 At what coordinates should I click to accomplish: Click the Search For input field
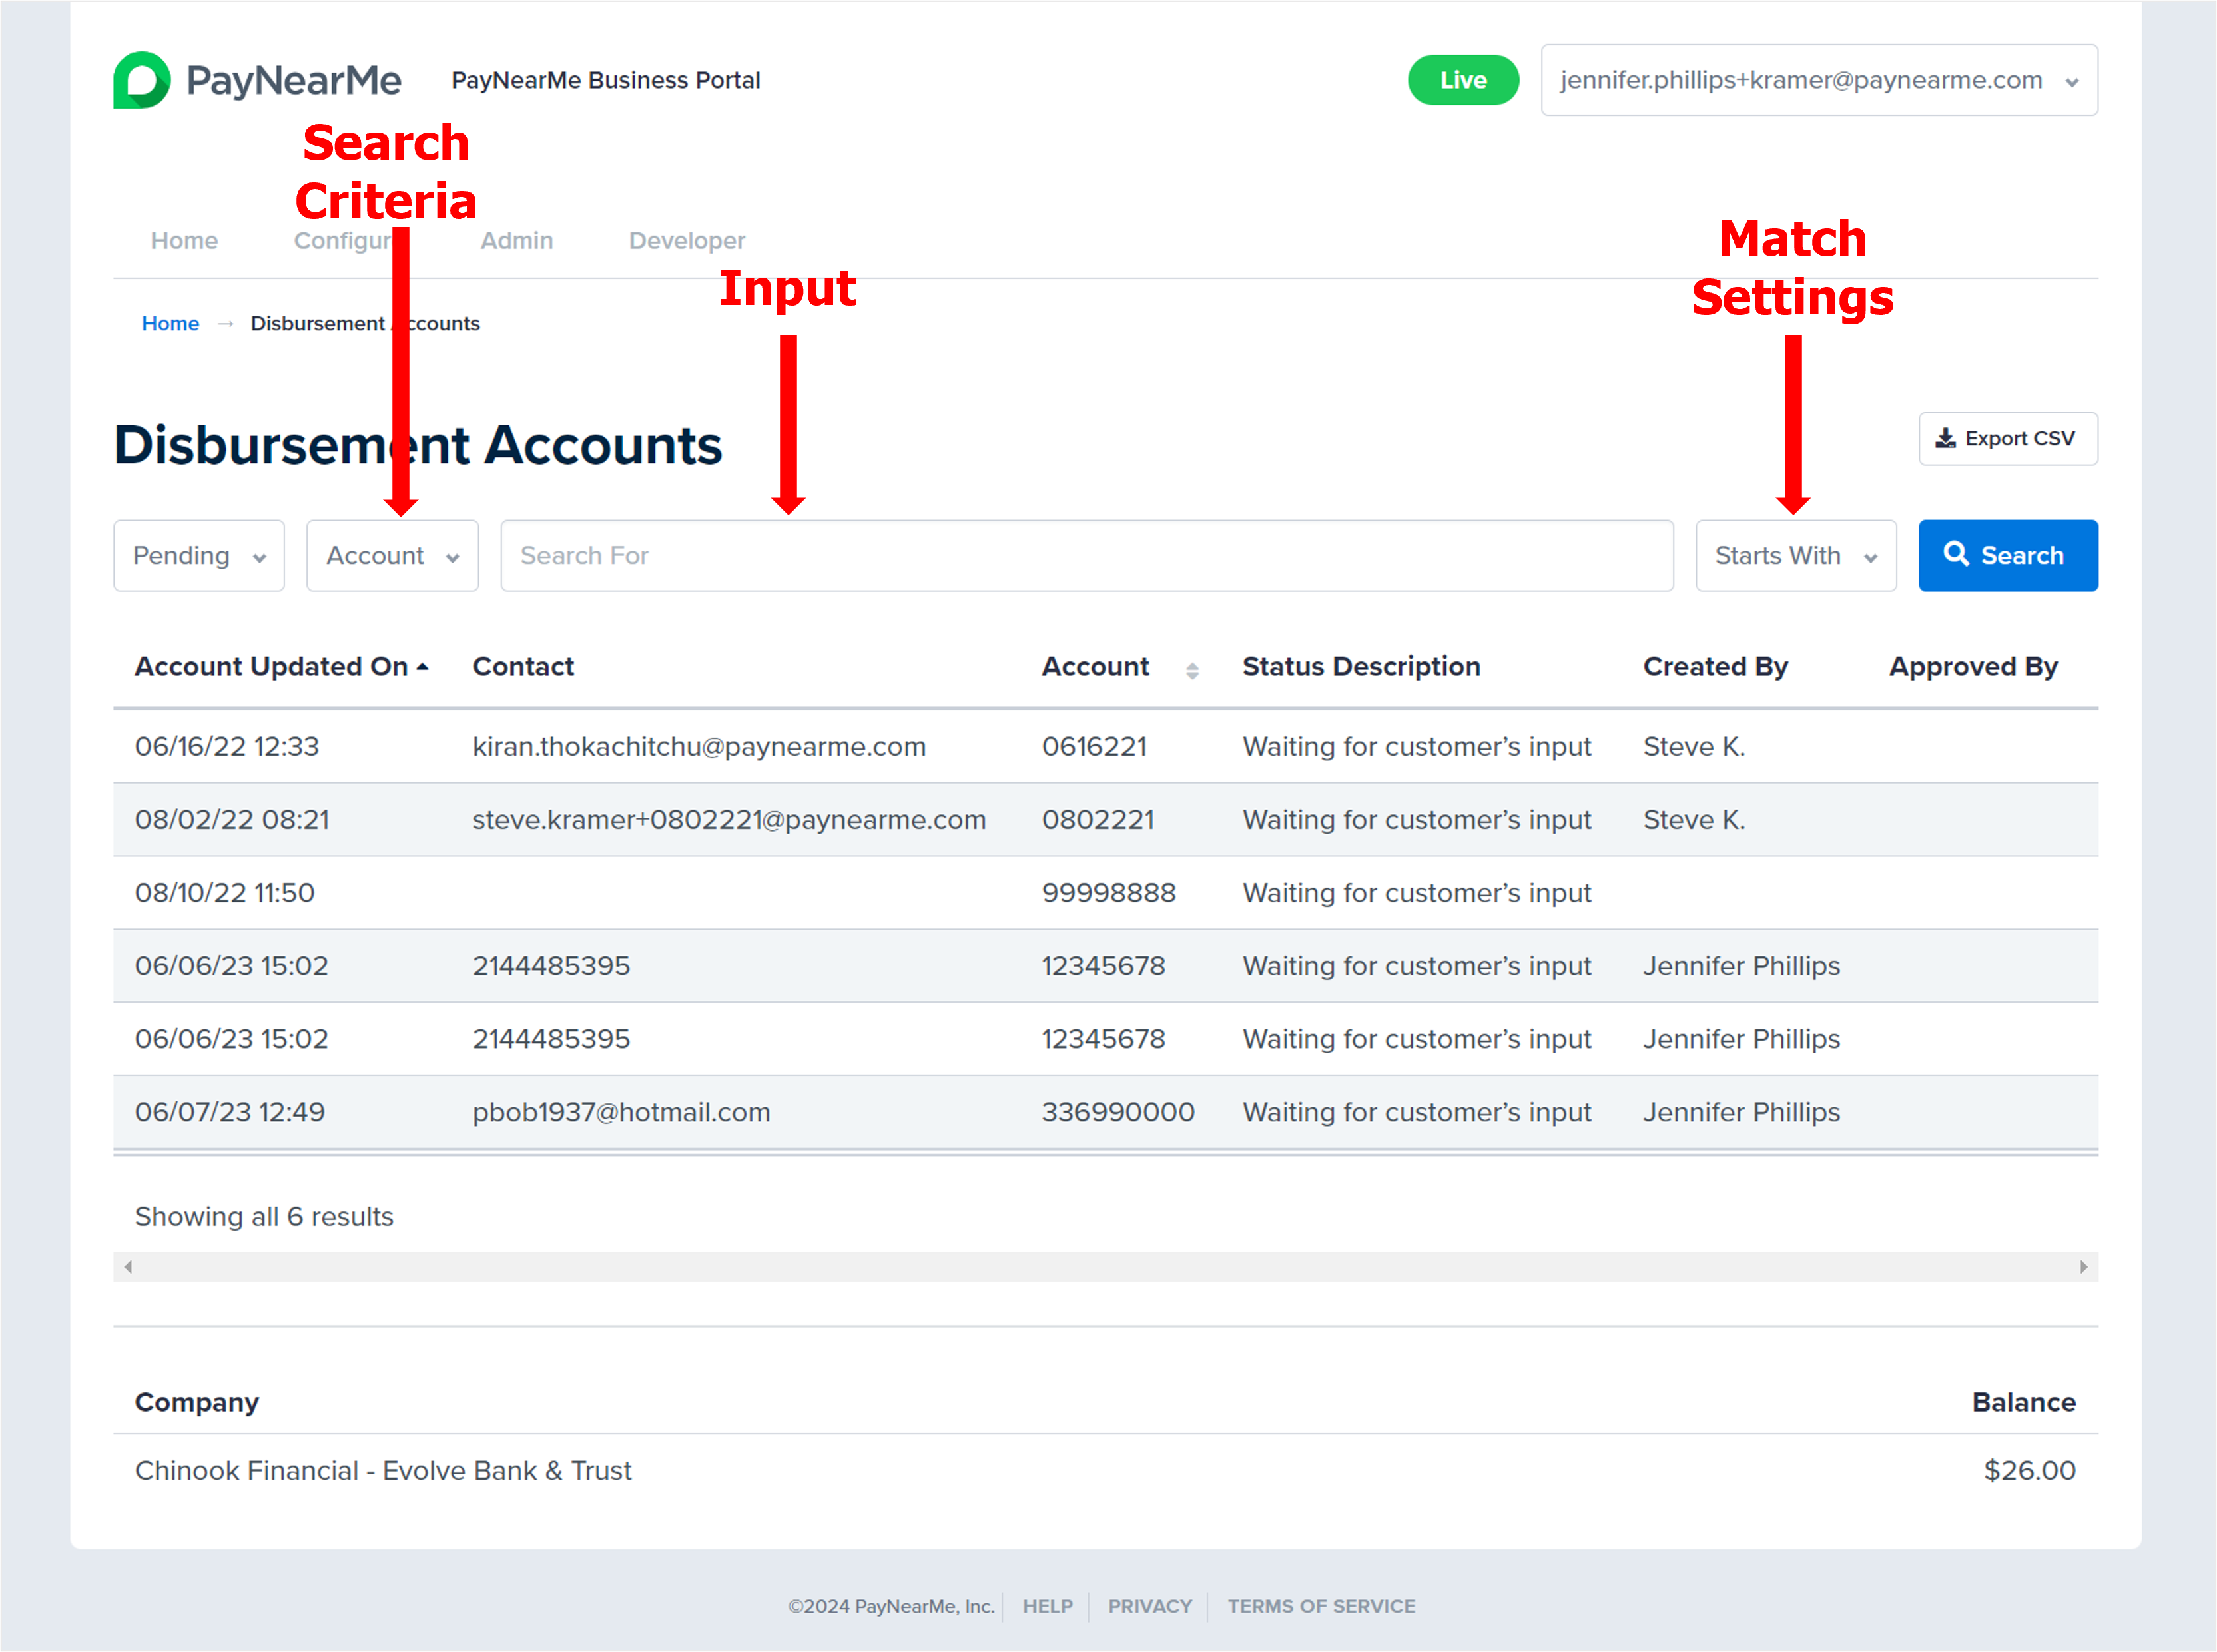[x=1086, y=555]
